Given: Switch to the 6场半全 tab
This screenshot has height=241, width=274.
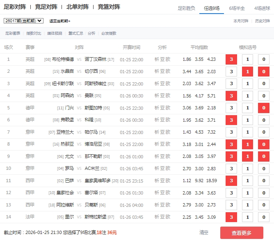Looking at the screenshot, I should [x=237, y=8].
